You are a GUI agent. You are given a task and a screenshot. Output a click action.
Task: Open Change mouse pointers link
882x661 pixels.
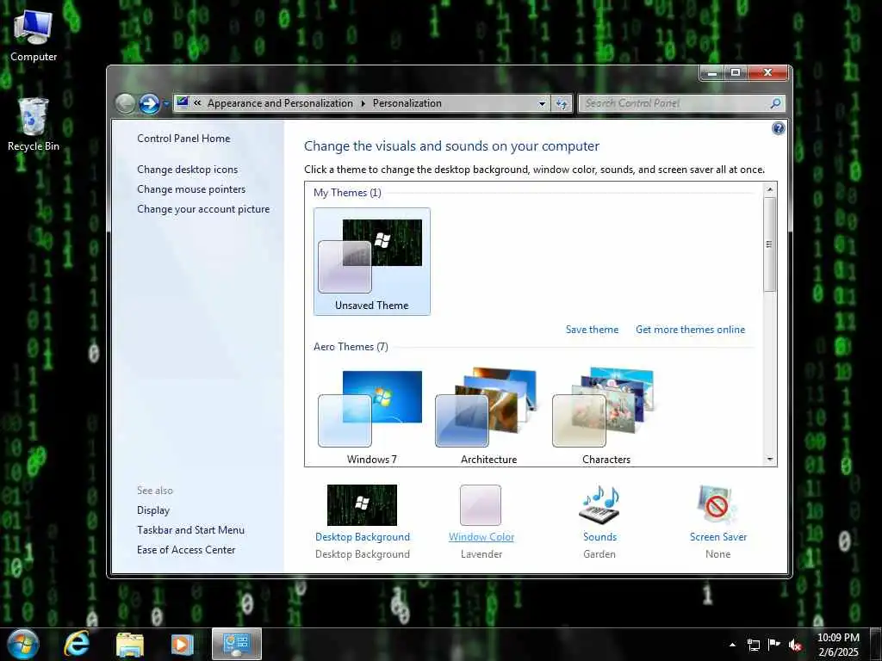191,188
